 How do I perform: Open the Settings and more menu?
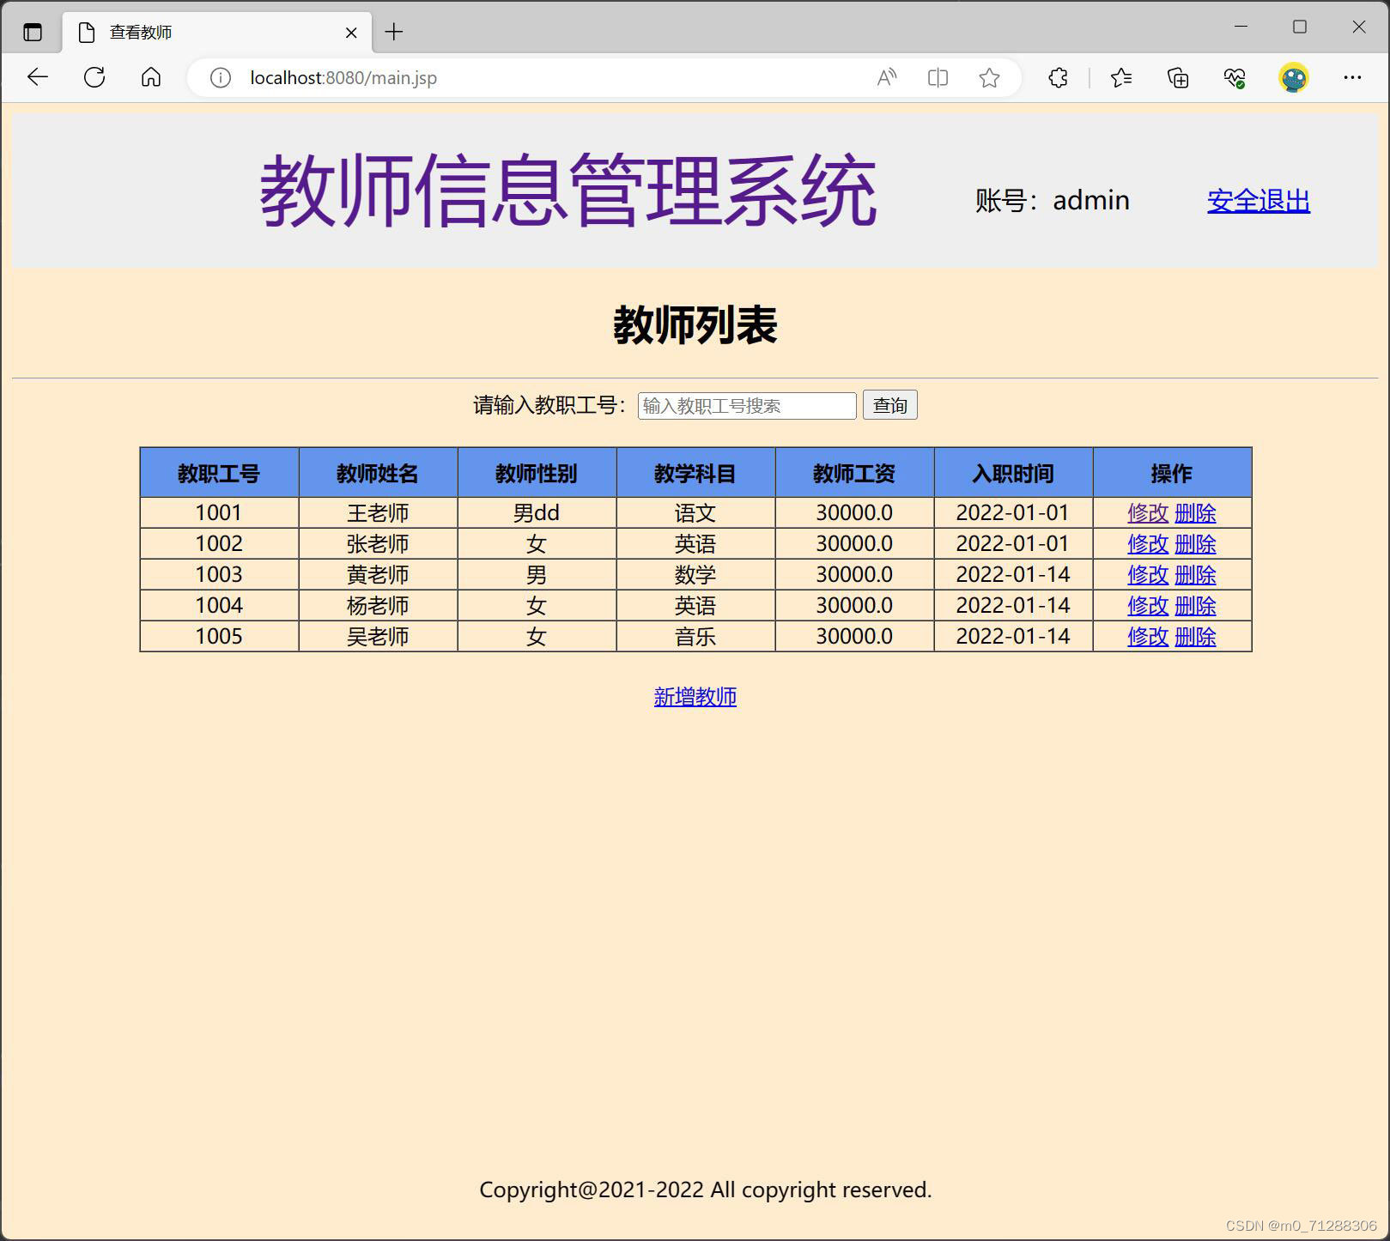point(1352,77)
